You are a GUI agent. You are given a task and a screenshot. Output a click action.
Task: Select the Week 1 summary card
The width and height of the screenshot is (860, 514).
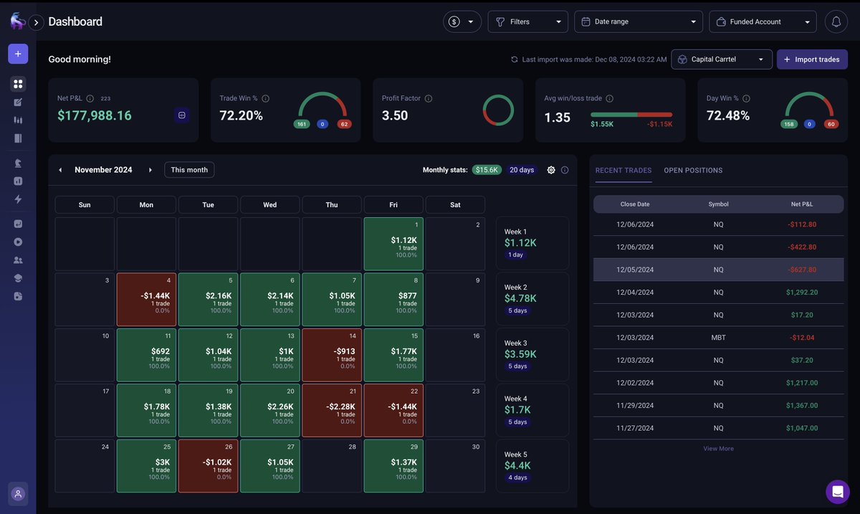pyautogui.click(x=532, y=244)
